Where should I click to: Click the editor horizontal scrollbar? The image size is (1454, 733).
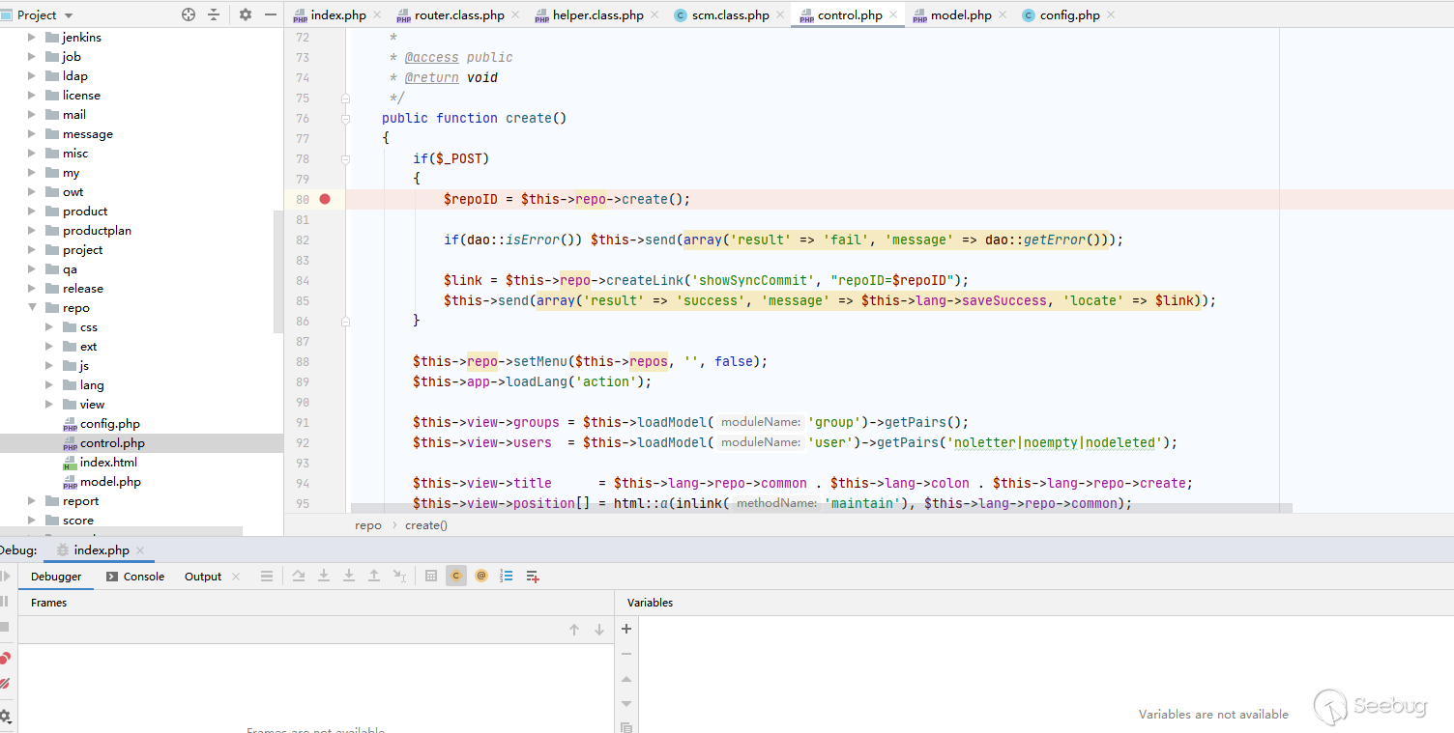(x=820, y=507)
